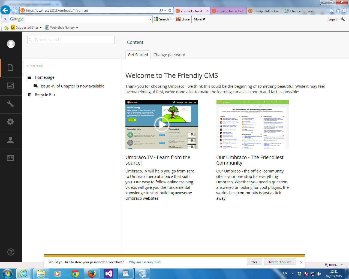Expand the Google Search button dropdown

(x=171, y=19)
